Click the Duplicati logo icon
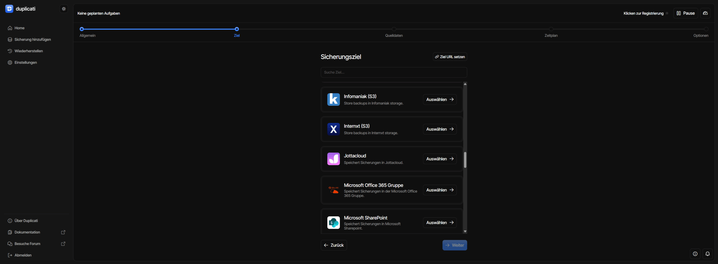Image resolution: width=718 pixels, height=264 pixels. coord(9,9)
